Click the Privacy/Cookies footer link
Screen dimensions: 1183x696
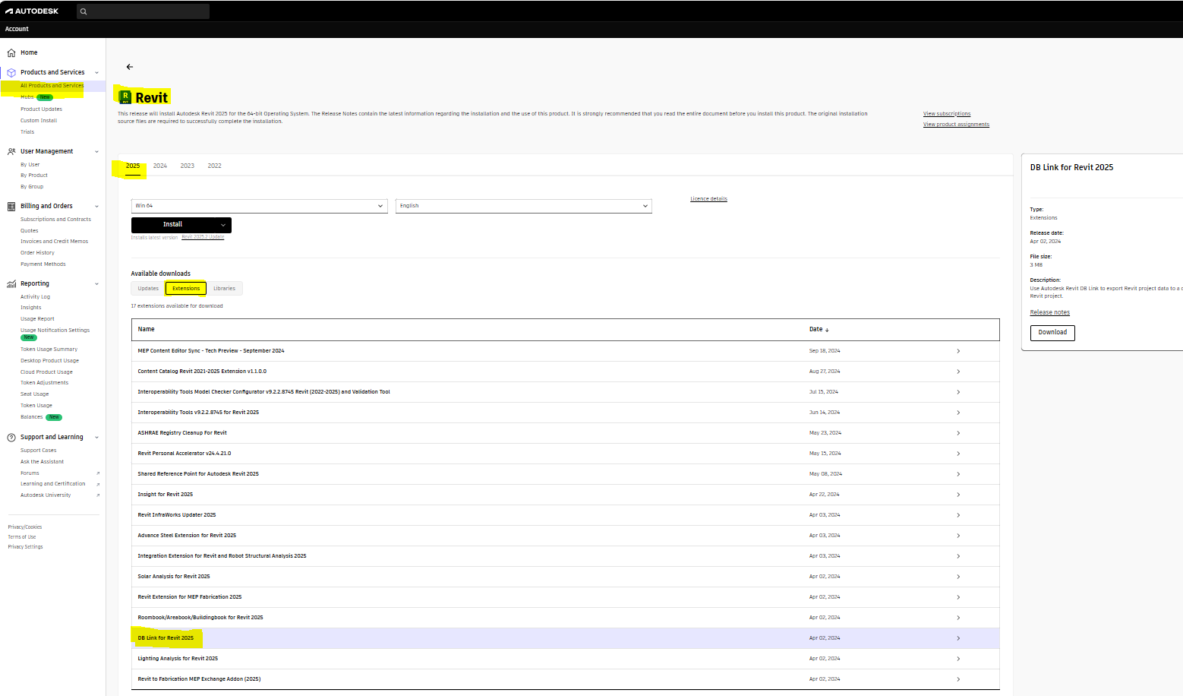tap(25, 527)
